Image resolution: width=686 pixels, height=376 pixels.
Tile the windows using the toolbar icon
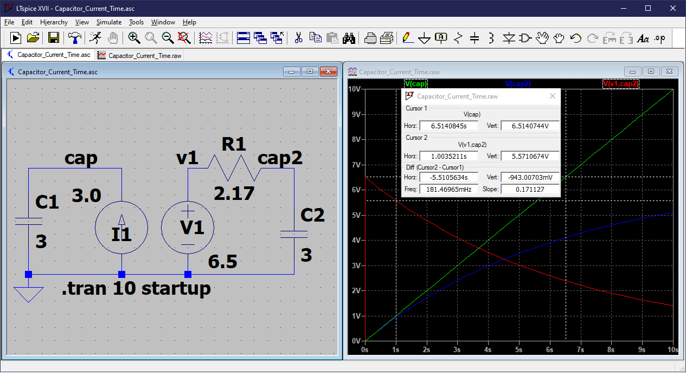pyautogui.click(x=243, y=38)
